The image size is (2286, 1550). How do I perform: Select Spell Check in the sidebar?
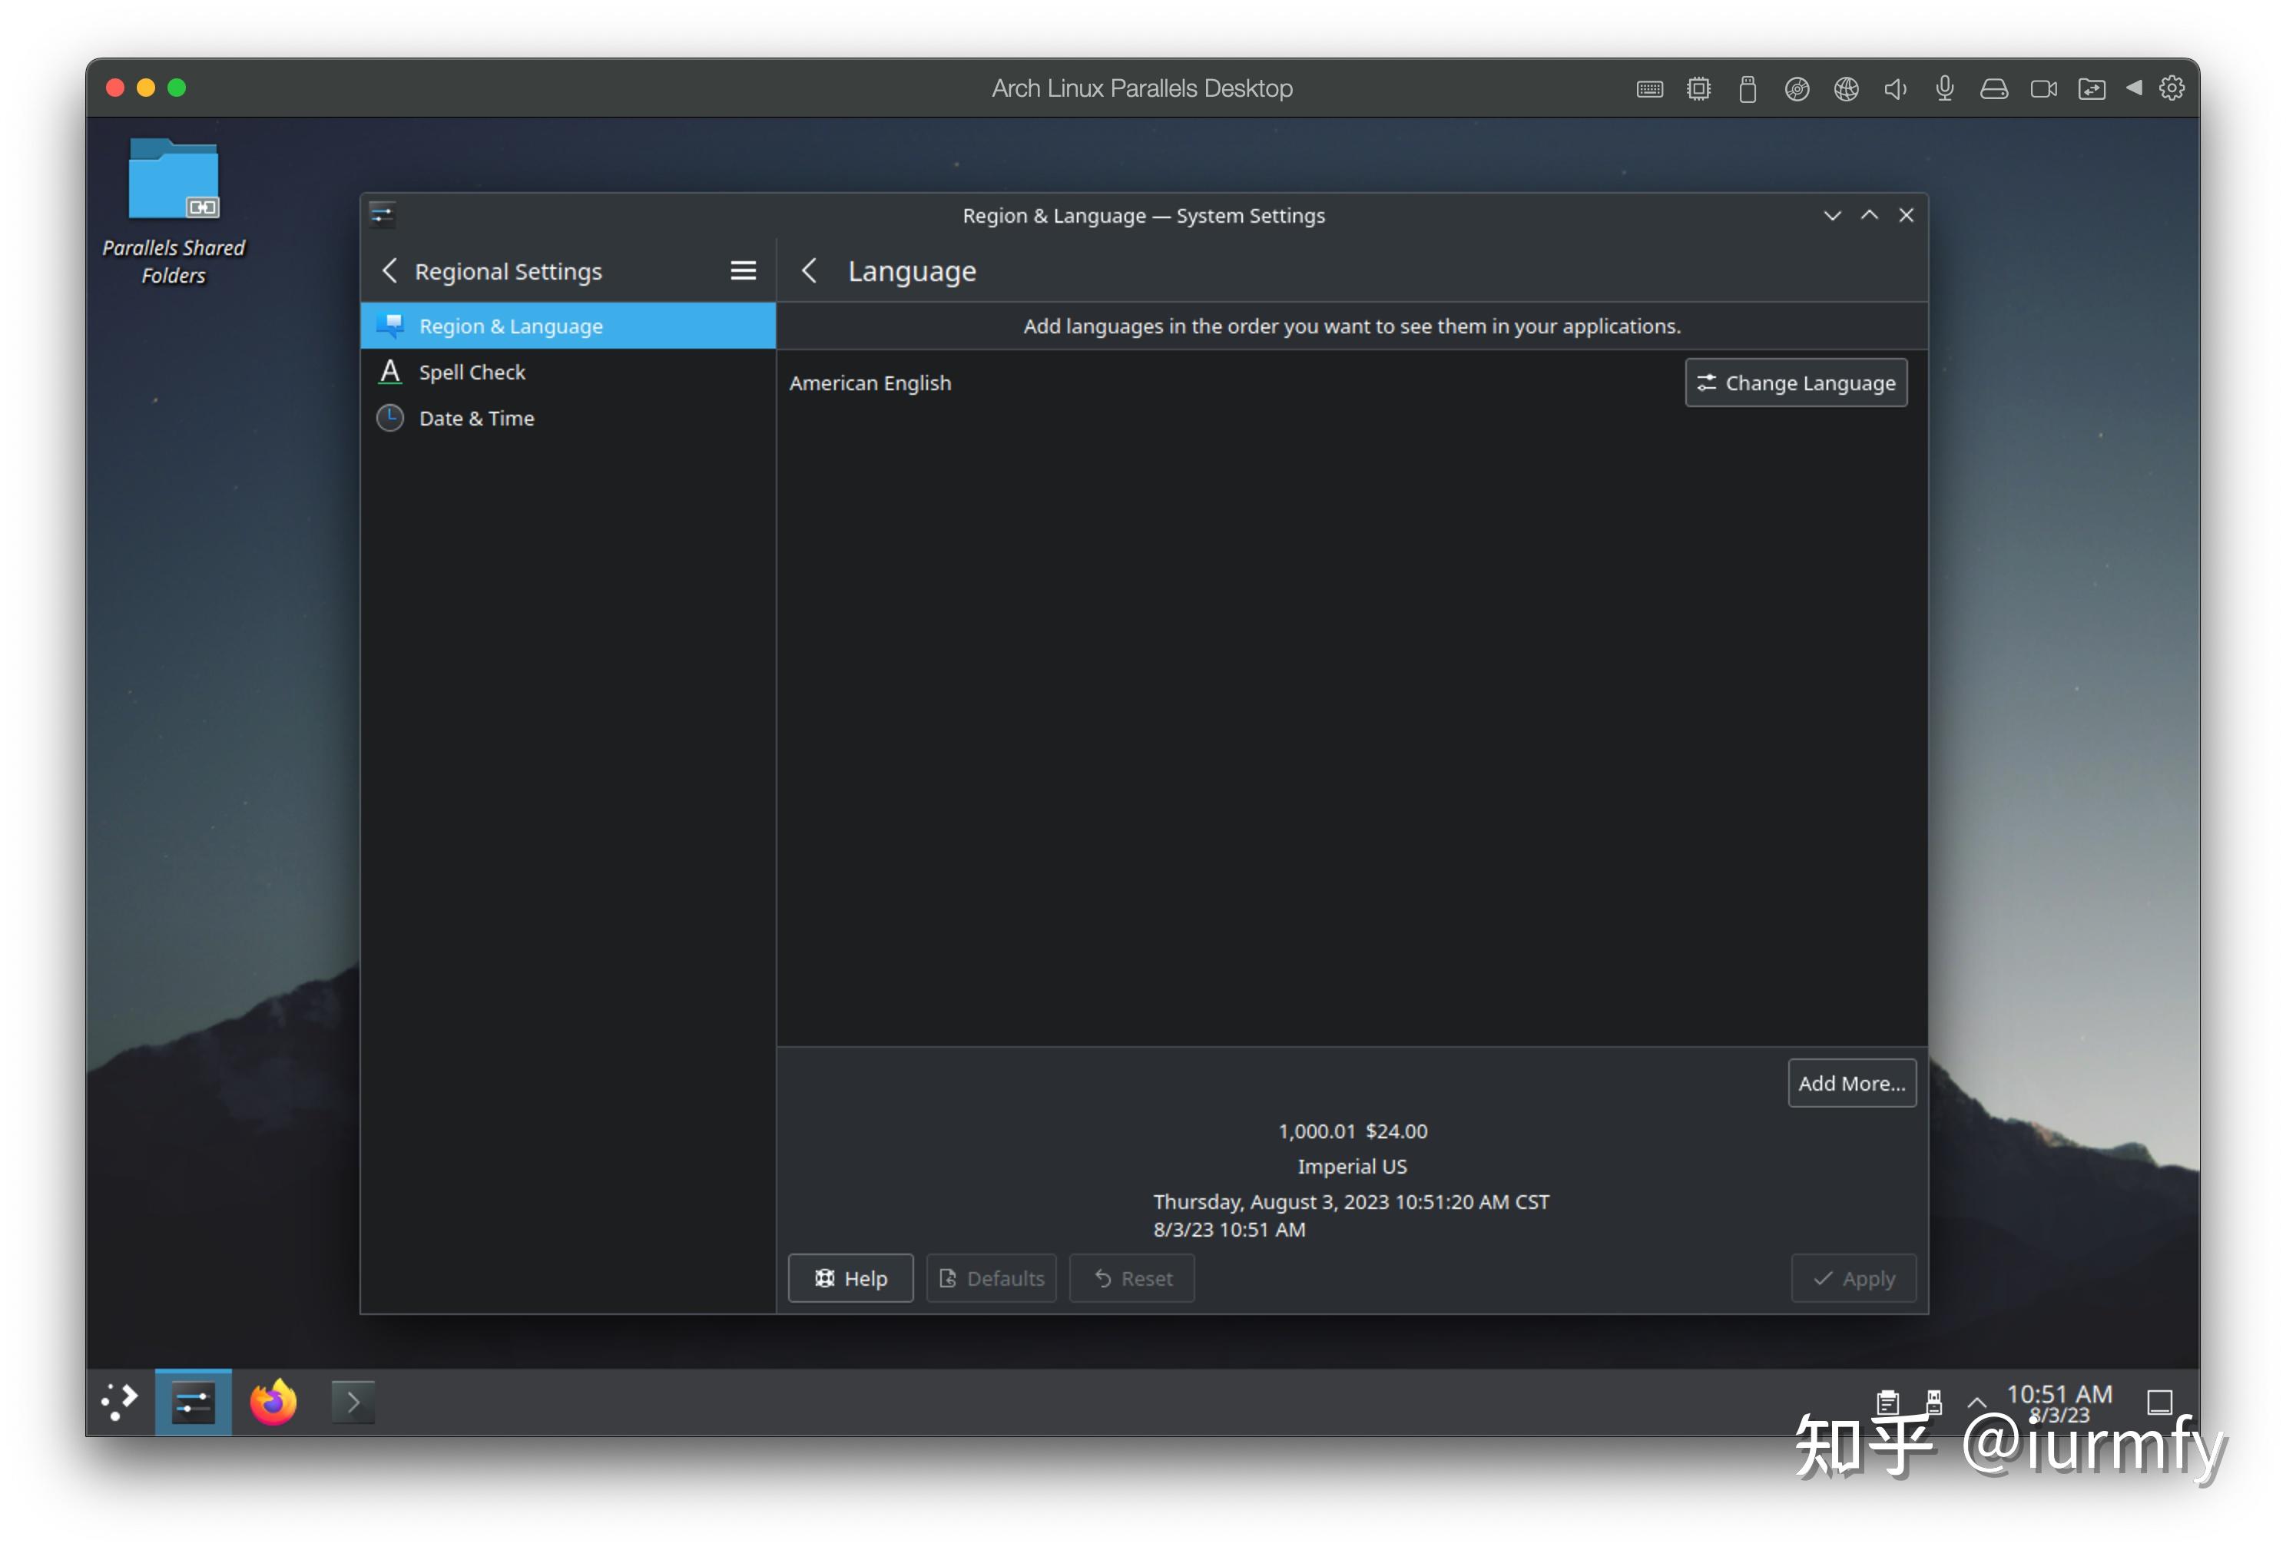pos(471,372)
